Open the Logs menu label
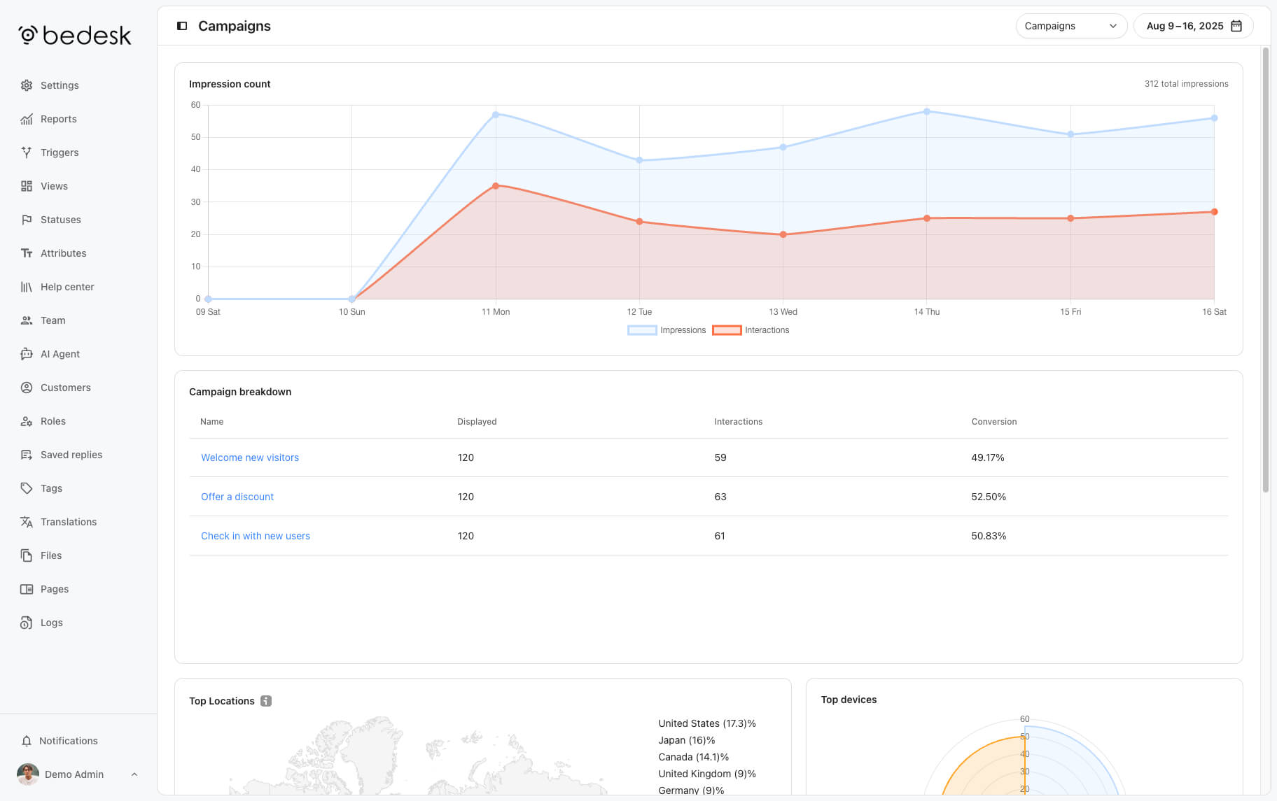 coord(52,623)
